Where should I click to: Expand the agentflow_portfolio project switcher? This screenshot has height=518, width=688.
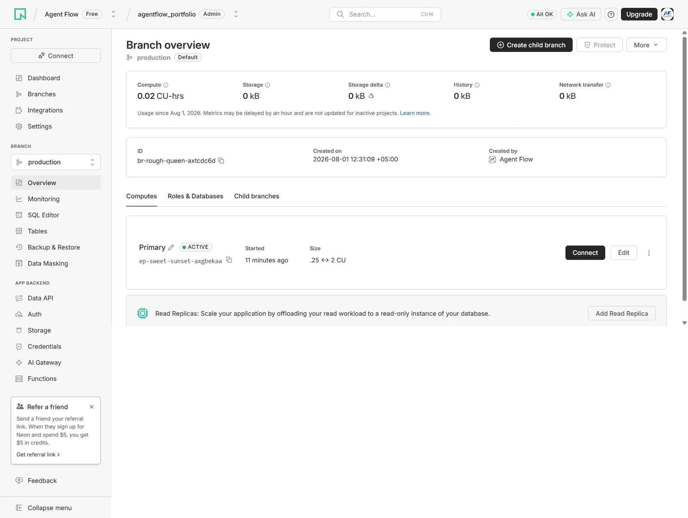pyautogui.click(x=236, y=14)
